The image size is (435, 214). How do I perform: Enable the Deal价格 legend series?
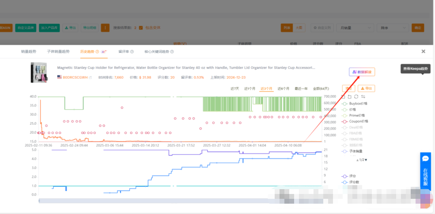(352, 127)
